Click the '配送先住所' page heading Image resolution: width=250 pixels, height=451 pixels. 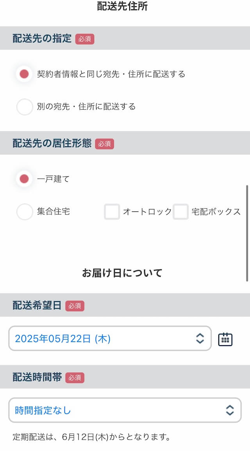pyautogui.click(x=122, y=6)
